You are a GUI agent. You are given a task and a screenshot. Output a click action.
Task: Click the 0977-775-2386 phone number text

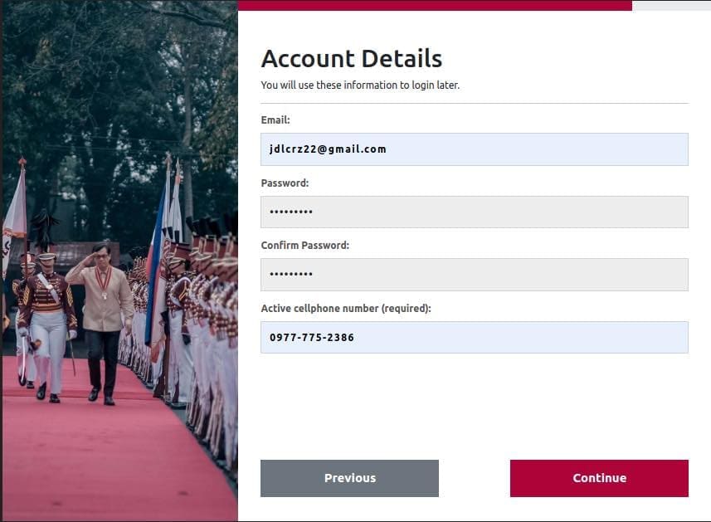[311, 338]
